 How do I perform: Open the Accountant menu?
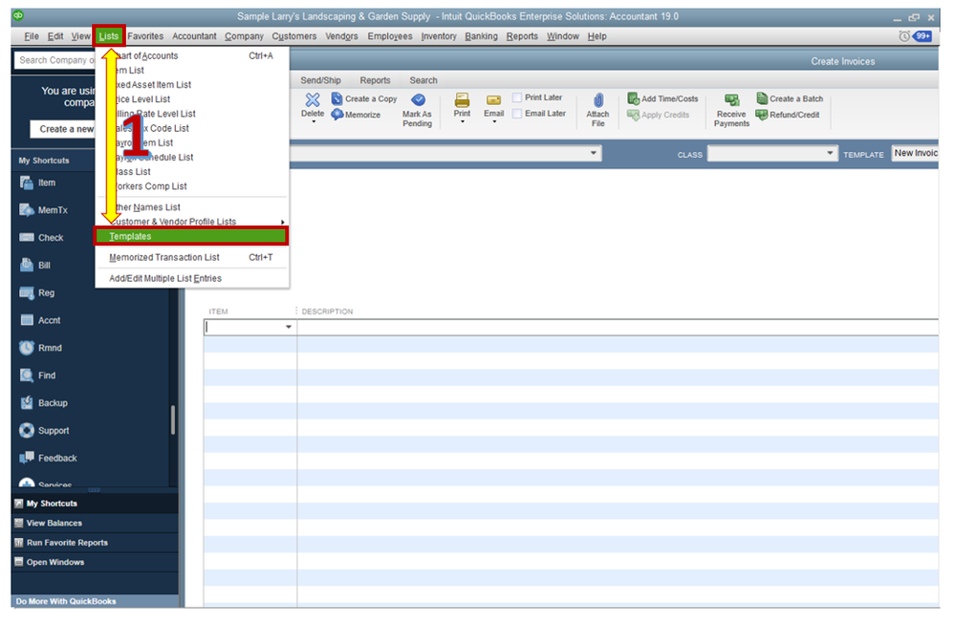point(194,36)
